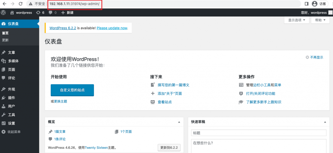Click the home icon beside wordpress

tap(12, 13)
